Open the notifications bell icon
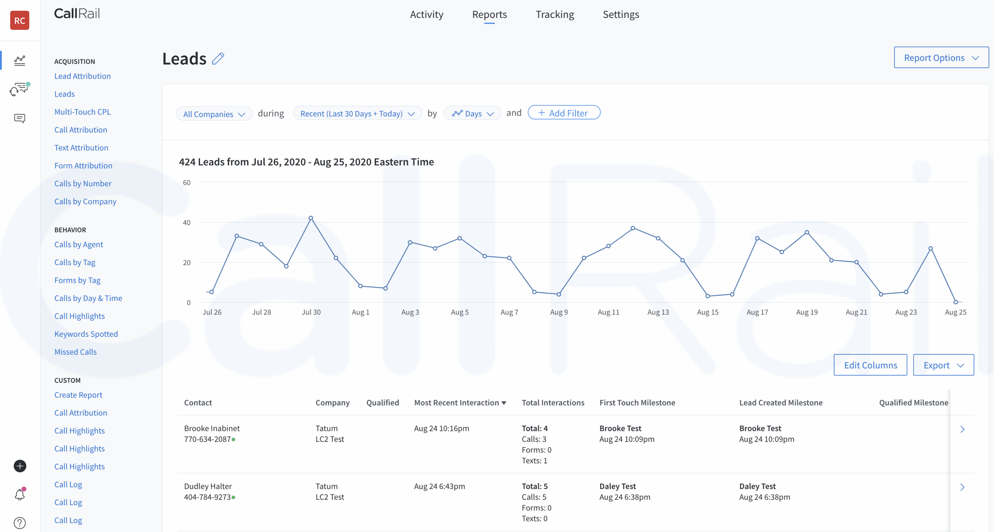994x532 pixels. click(x=20, y=494)
